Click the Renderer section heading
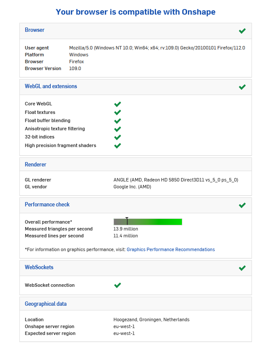 point(36,165)
